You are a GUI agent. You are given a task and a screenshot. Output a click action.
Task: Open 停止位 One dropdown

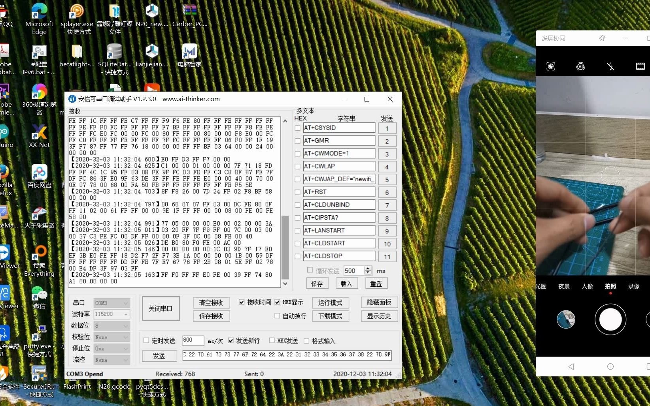(x=112, y=349)
